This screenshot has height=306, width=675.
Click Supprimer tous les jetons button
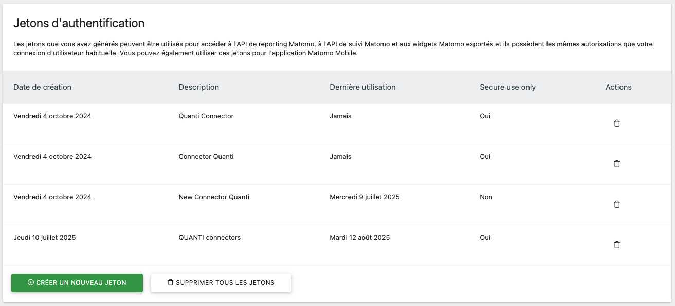pyautogui.click(x=221, y=282)
